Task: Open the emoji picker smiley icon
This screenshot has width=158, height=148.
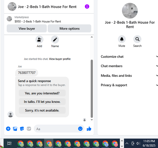Action: (x=80, y=129)
